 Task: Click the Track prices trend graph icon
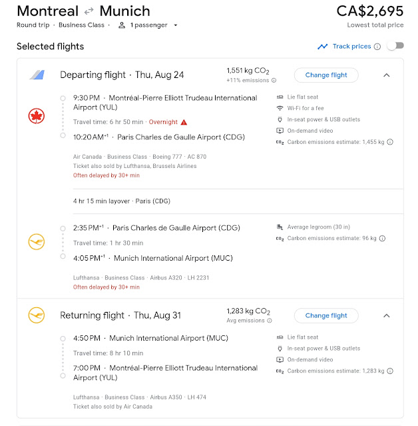pyautogui.click(x=323, y=47)
